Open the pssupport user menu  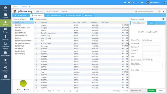[153, 2]
